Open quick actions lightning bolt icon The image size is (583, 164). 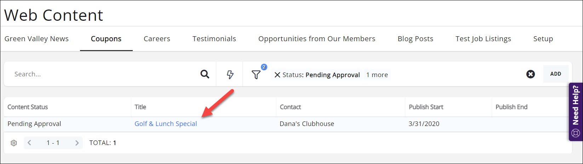click(x=230, y=74)
